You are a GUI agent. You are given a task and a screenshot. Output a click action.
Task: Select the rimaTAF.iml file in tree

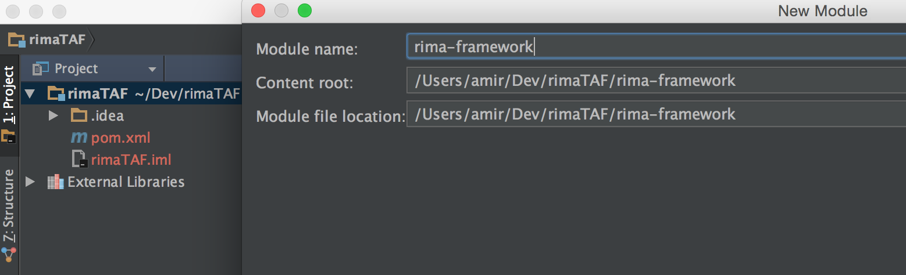click(x=131, y=160)
